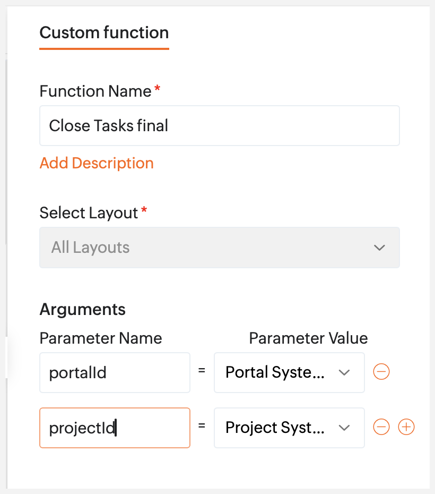Add a new argument with plus icon
The height and width of the screenshot is (494, 435).
[406, 427]
